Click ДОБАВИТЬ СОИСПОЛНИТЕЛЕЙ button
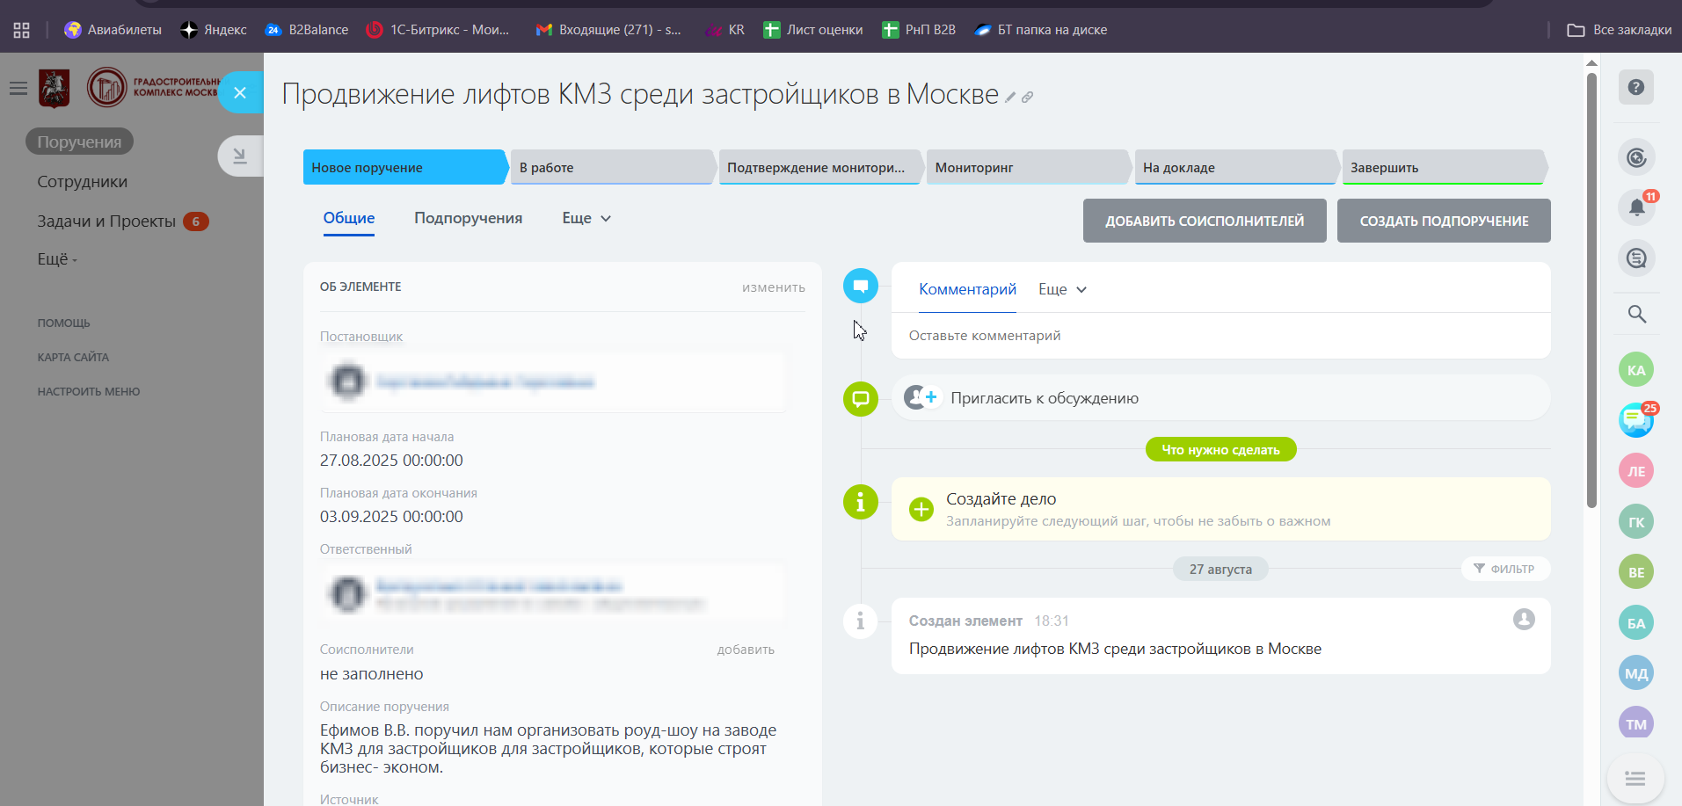1682x806 pixels. (x=1205, y=221)
